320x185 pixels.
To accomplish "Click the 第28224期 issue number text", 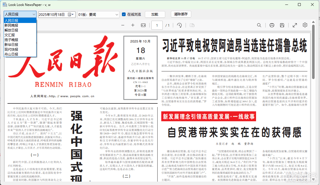I will click(140, 90).
